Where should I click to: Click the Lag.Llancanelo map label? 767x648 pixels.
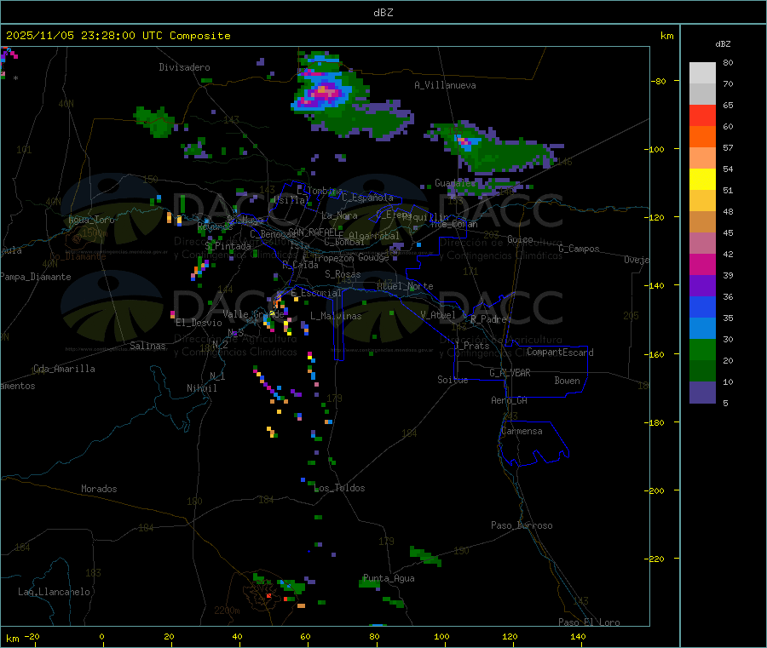point(55,592)
